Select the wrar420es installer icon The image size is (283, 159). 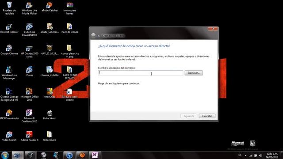50,93
